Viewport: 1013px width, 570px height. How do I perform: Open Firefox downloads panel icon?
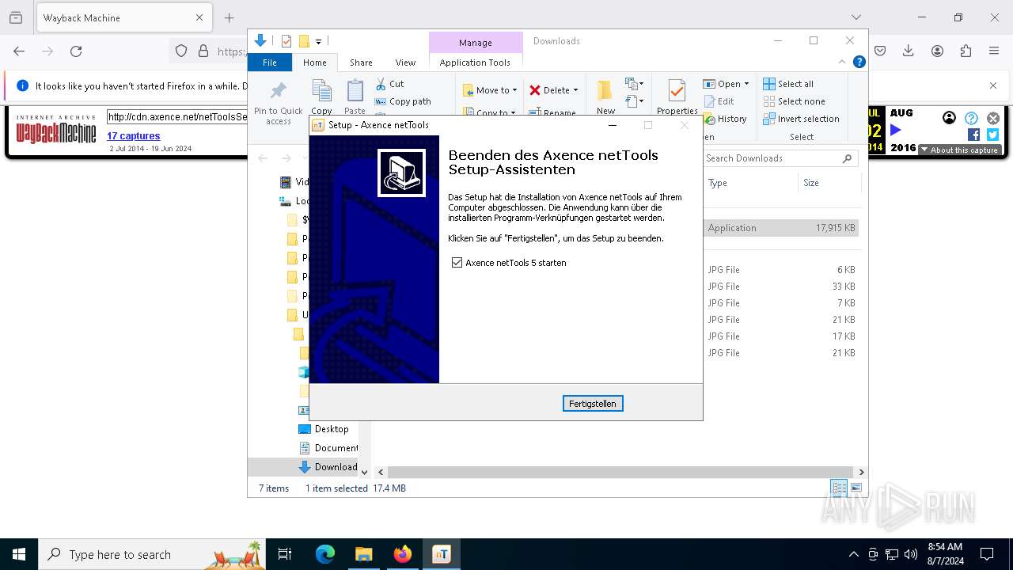(909, 51)
